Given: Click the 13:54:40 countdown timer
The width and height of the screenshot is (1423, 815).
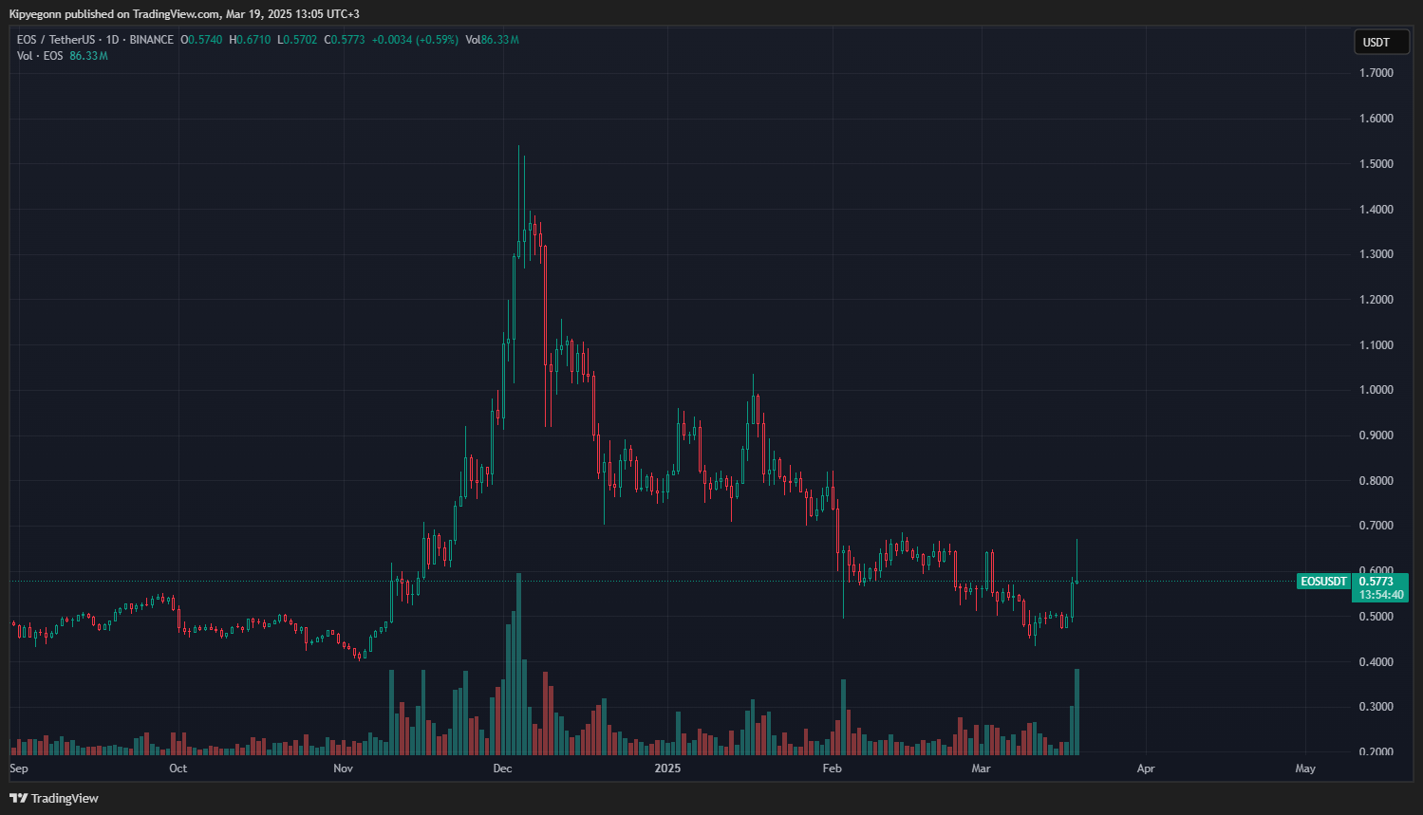Looking at the screenshot, I should (x=1381, y=595).
